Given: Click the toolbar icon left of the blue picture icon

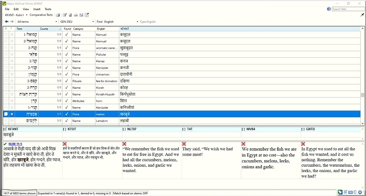Looking at the screenshot, I should tap(76, 15).
